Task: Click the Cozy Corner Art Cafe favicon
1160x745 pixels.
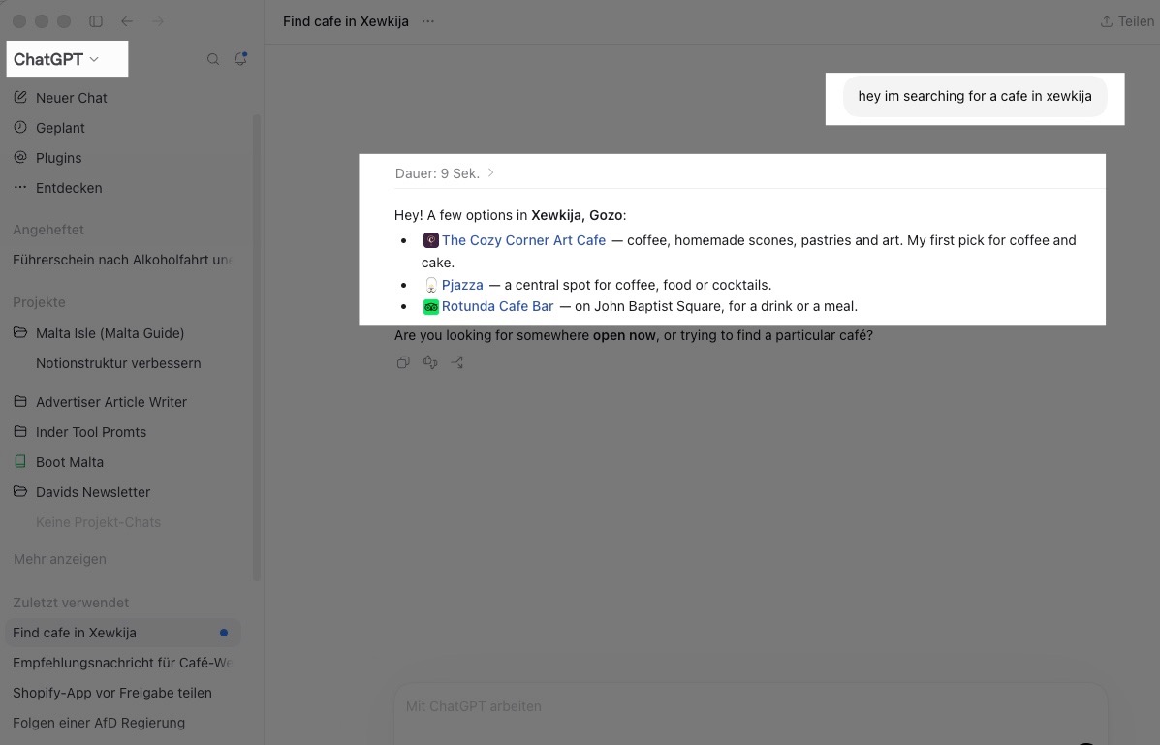Action: (x=430, y=240)
